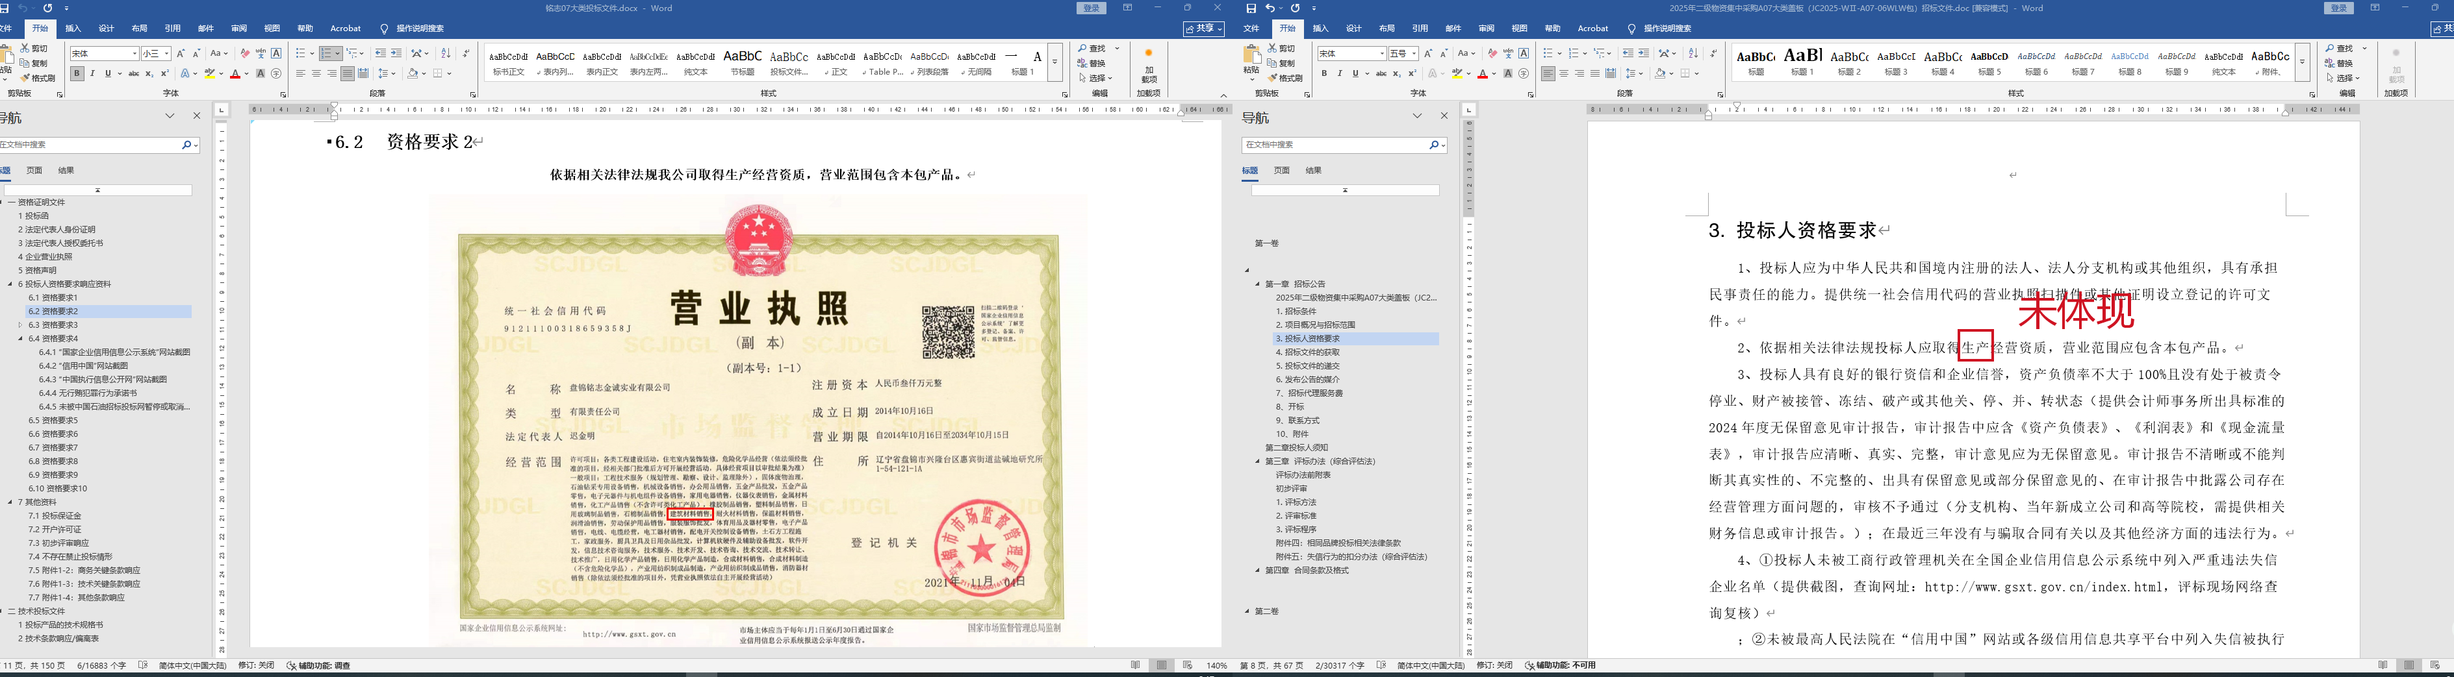
Task: Toggle Bold in the 铭志07 window ribbon
Action: click(x=77, y=73)
